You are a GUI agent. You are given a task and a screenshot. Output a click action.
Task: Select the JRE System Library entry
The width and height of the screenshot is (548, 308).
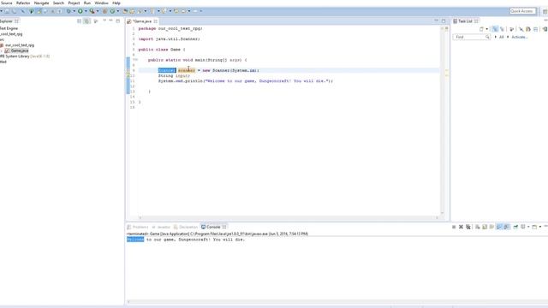coord(25,56)
